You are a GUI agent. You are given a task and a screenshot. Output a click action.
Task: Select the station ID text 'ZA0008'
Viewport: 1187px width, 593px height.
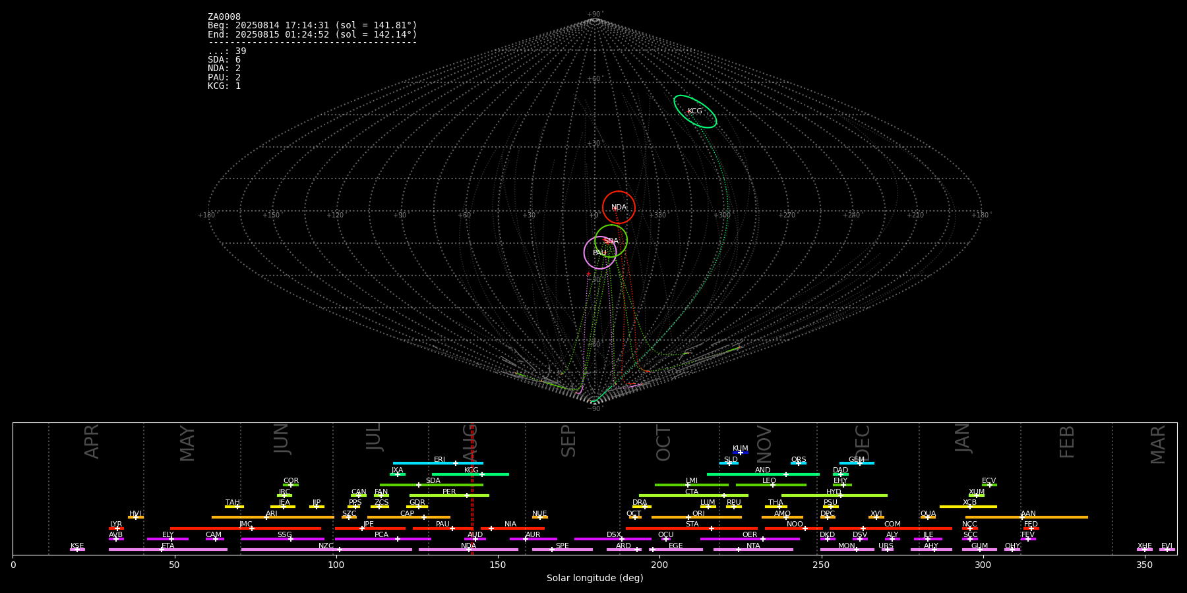point(224,17)
